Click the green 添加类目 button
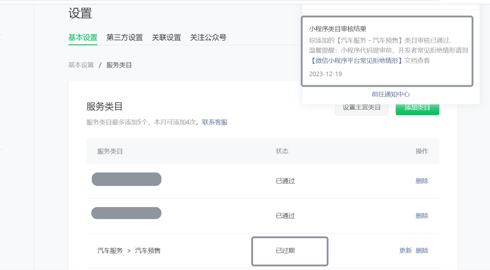Screen dimensions: 490x270 [417, 109]
